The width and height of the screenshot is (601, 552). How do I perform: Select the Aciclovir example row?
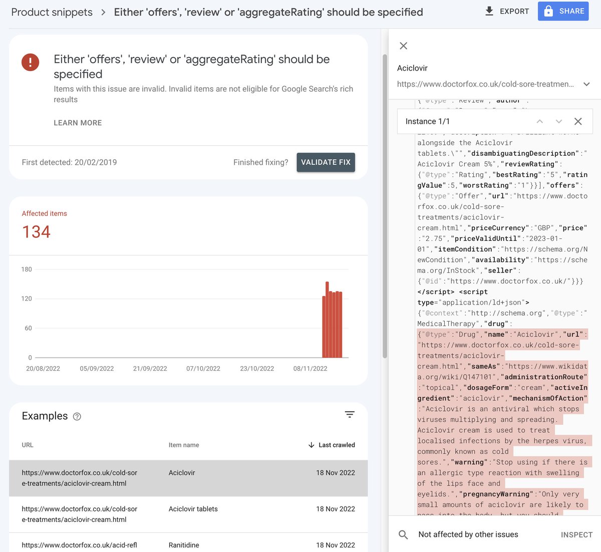point(188,478)
